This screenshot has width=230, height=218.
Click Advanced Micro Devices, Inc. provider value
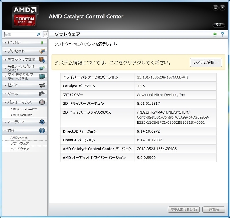click(161, 95)
